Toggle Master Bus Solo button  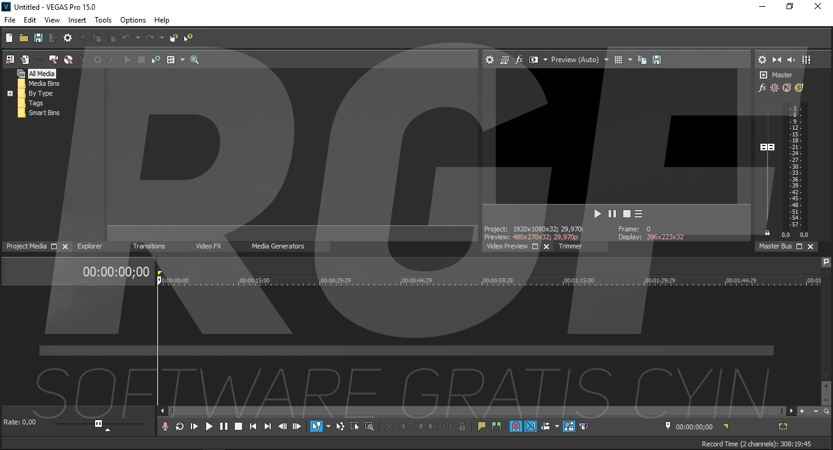pyautogui.click(x=799, y=88)
